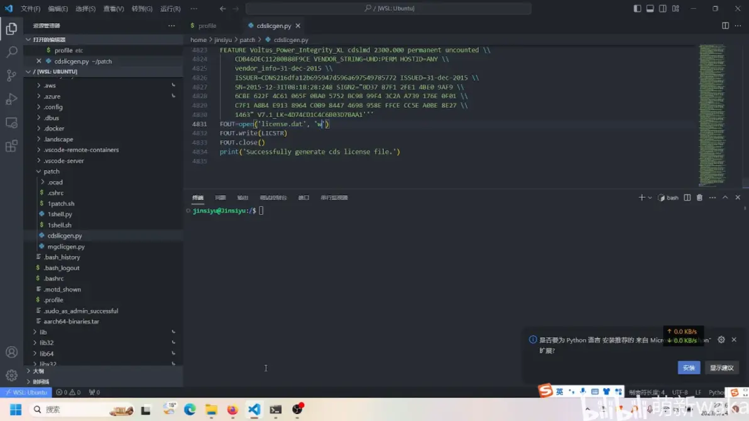The height and width of the screenshot is (421, 749).
Task: Toggle the bottom panel visibility
Action: pyautogui.click(x=650, y=9)
